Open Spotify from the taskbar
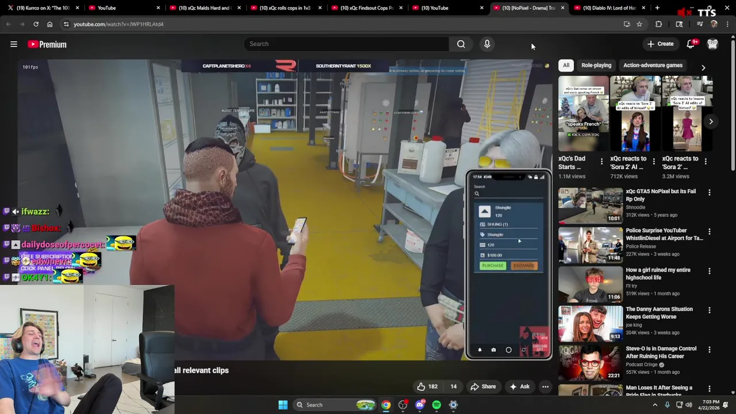 (x=436, y=405)
